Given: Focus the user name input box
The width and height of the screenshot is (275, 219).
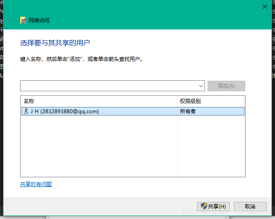Looking at the screenshot, I should [113, 86].
